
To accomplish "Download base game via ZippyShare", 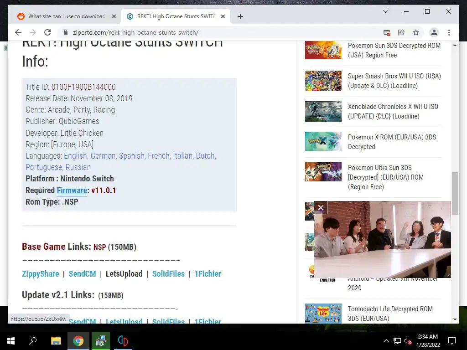I will click(41, 274).
